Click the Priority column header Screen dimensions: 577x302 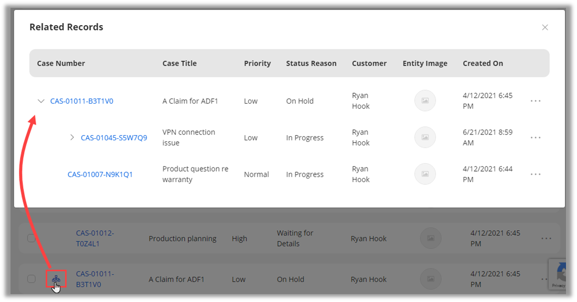257,63
